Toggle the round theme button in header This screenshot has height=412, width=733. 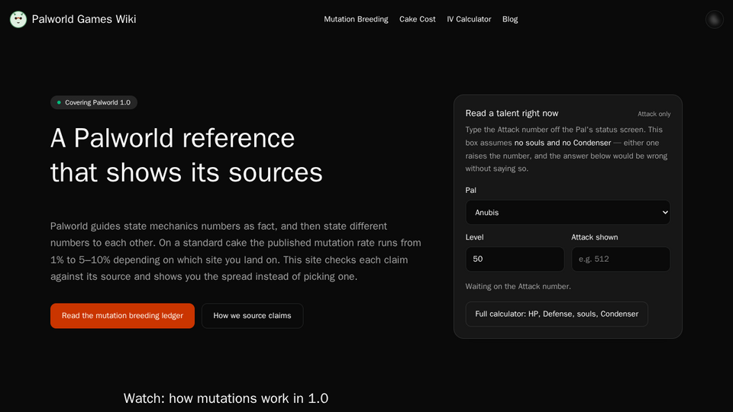click(x=715, y=19)
